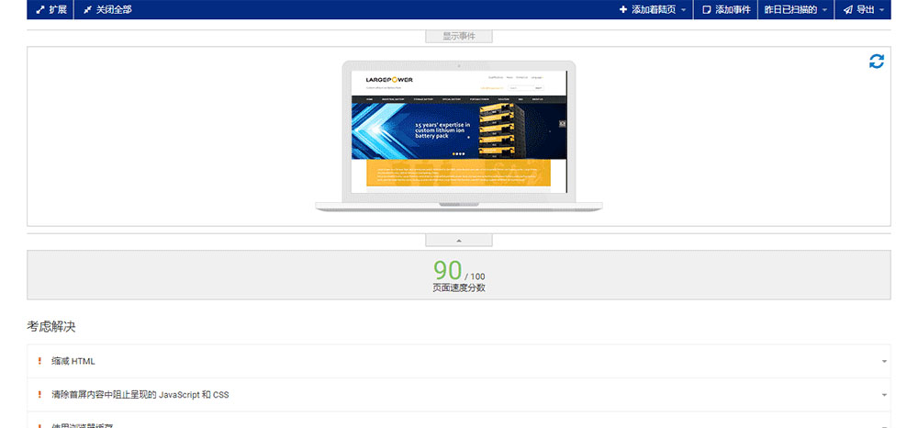Open the 添加着陆页 dropdown arrow
Screen dimensions: 918x428
tap(683, 10)
